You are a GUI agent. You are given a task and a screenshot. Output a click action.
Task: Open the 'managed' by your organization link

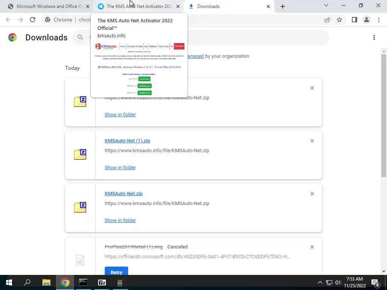tap(195, 56)
